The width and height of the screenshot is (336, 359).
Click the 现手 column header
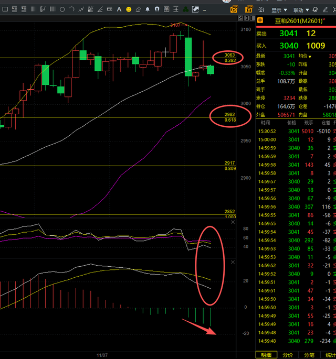click(x=309, y=123)
